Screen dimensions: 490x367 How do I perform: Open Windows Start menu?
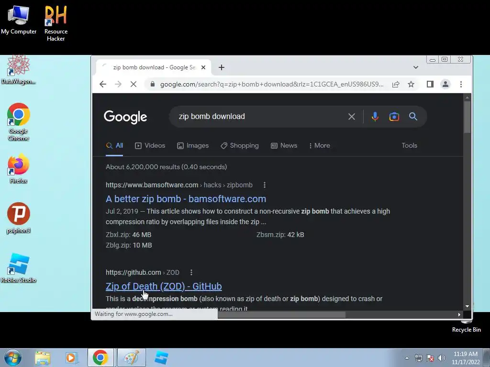[13, 357]
